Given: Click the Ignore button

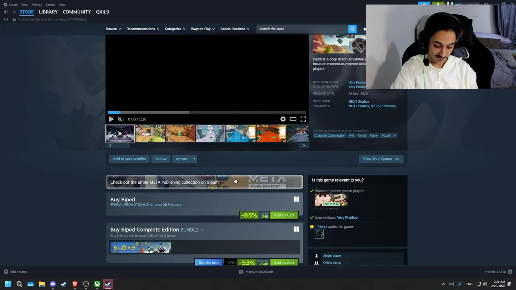Looking at the screenshot, I should pyautogui.click(x=181, y=159).
